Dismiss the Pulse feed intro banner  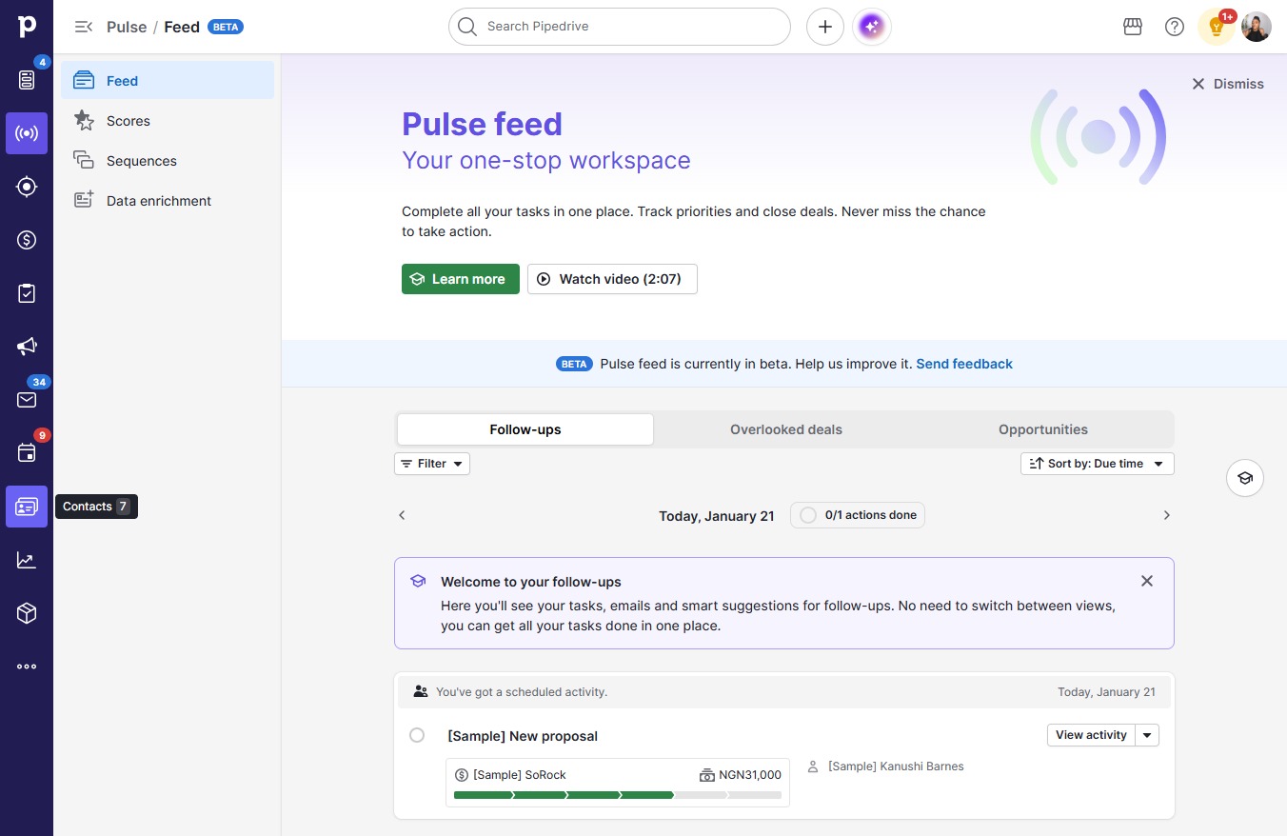(x=1228, y=84)
